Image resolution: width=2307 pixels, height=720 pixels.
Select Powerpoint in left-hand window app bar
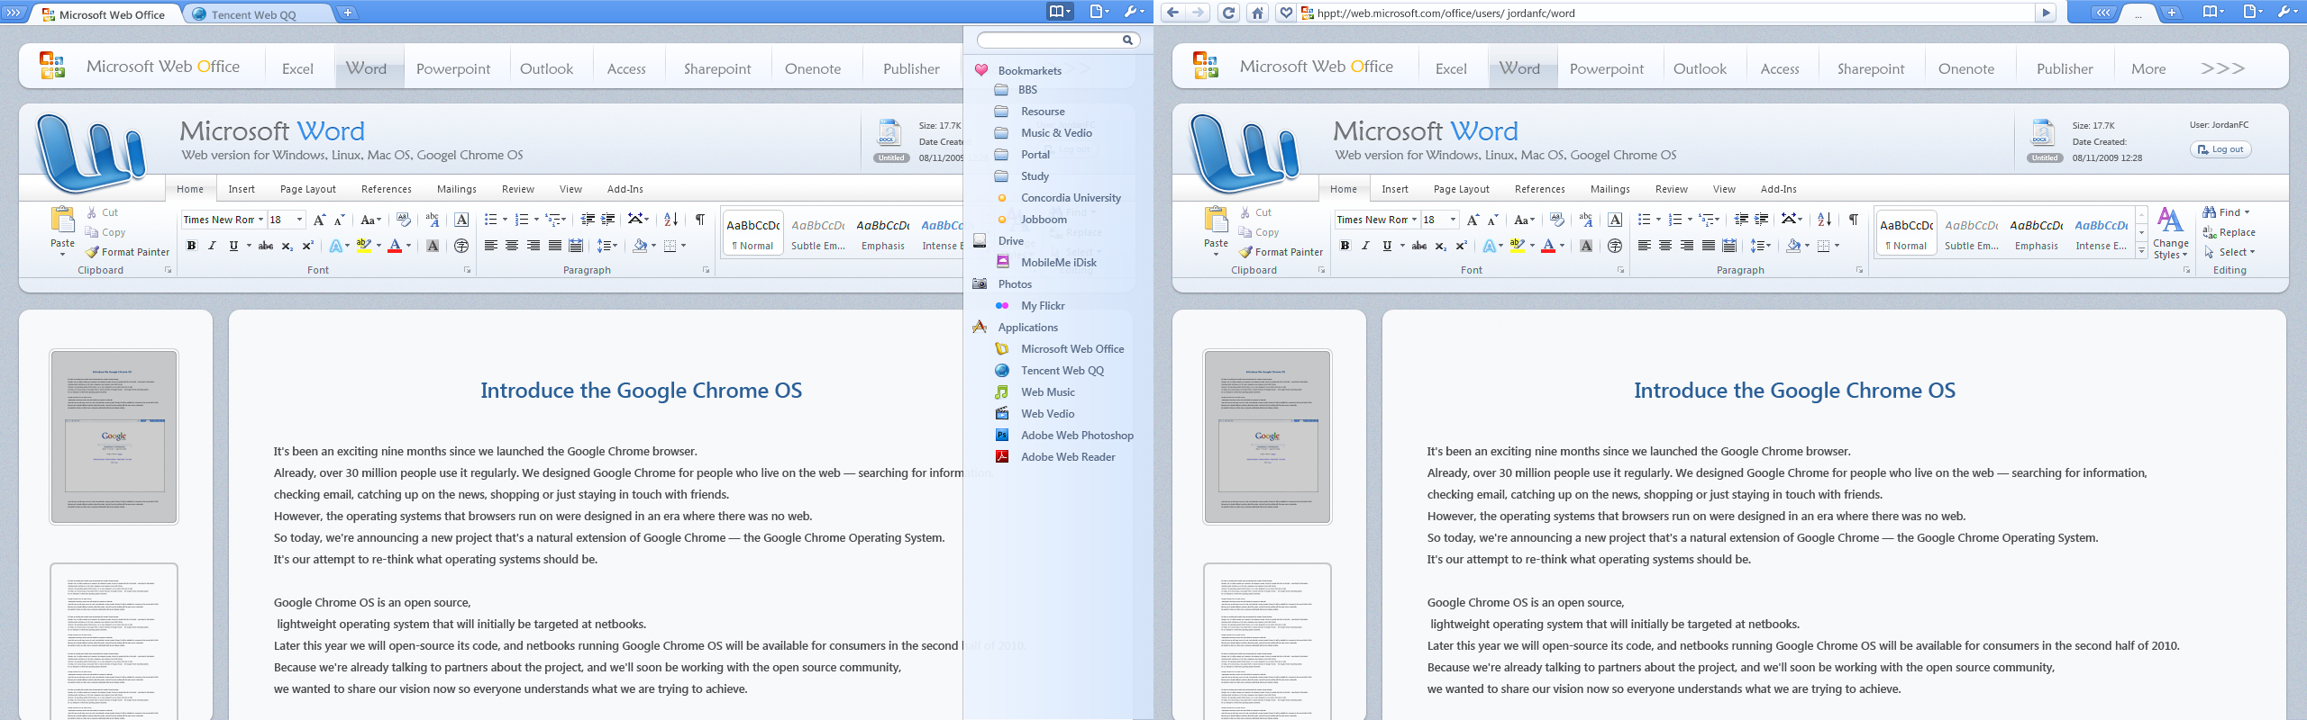tap(453, 68)
